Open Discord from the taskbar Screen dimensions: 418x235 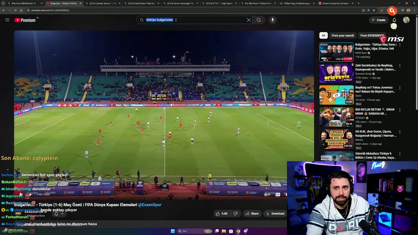pyautogui.click(x=246, y=231)
